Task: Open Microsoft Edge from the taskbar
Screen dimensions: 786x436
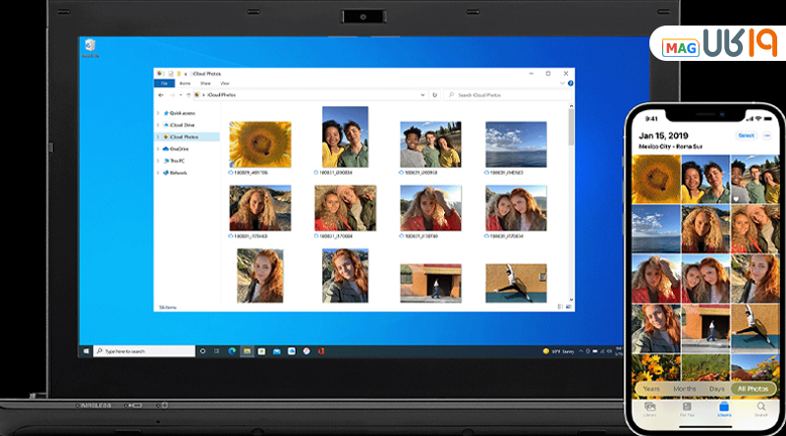Action: (x=232, y=351)
